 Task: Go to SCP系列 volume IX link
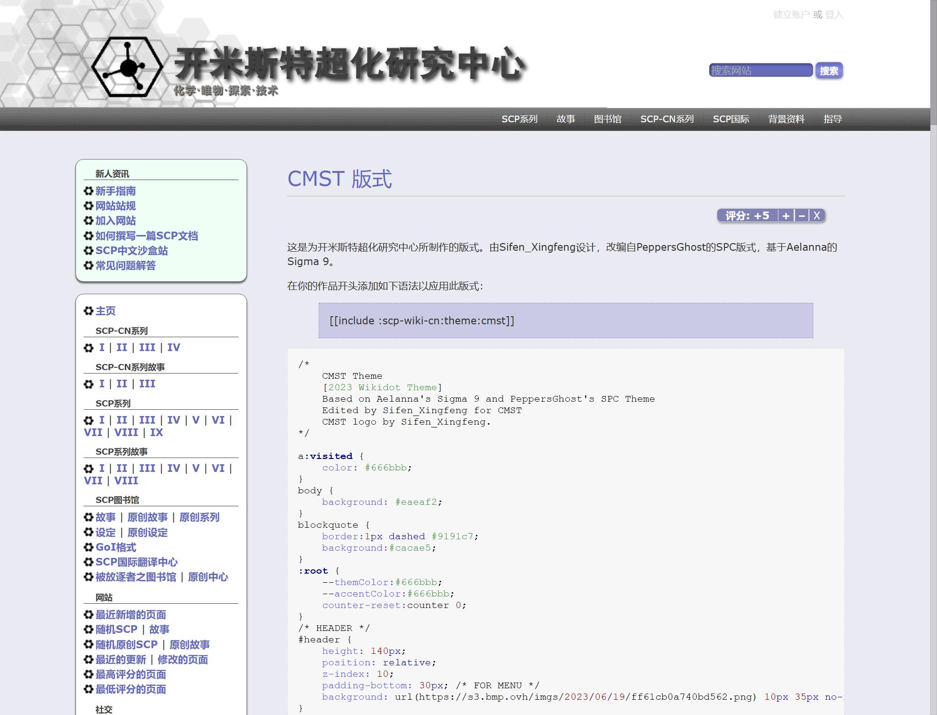156,433
